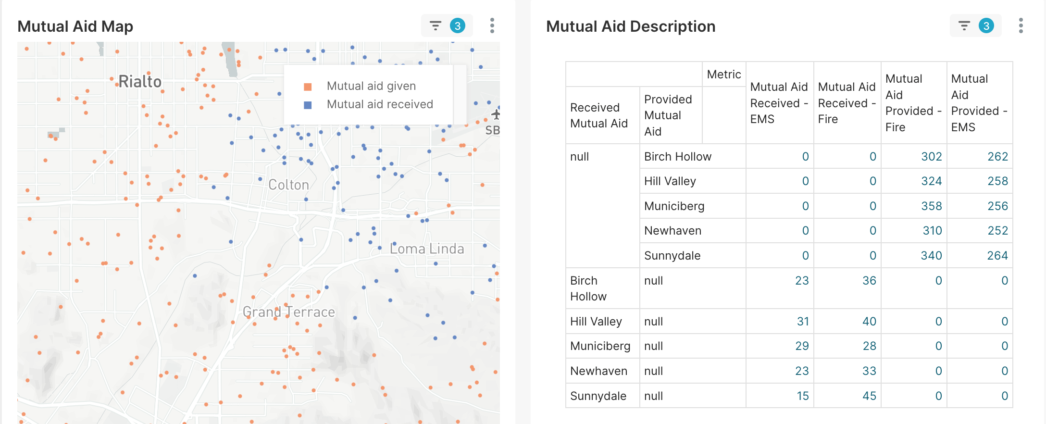1046x424 pixels.
Task: Click filter count badge on Description tile
Action: coord(986,26)
